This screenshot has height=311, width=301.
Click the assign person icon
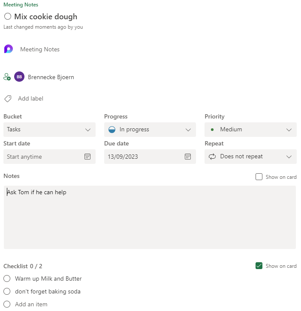coord(7,77)
